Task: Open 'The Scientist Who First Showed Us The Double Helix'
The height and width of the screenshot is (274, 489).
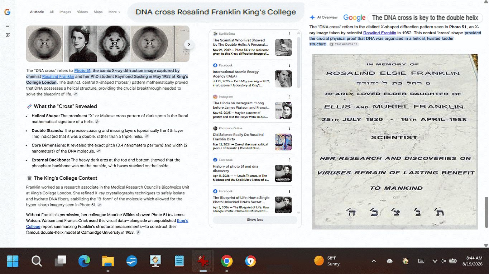Action: [x=240, y=43]
